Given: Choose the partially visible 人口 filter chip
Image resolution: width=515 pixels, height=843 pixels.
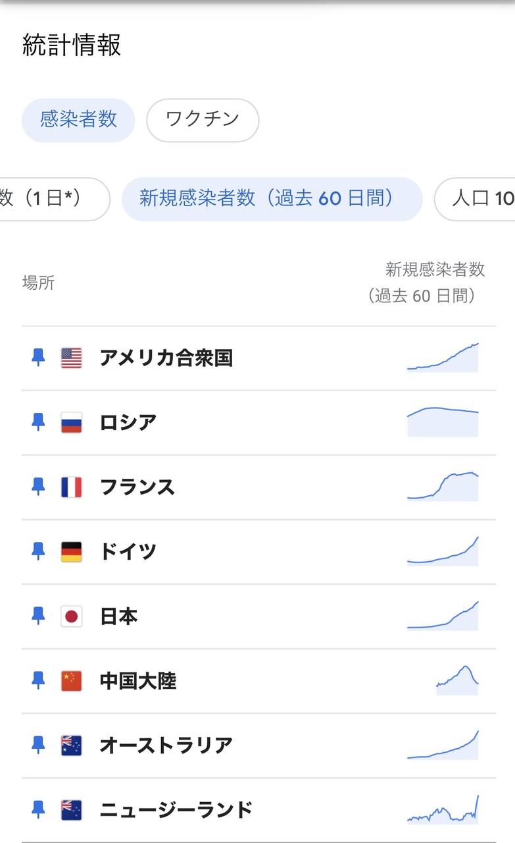Looking at the screenshot, I should [x=475, y=199].
